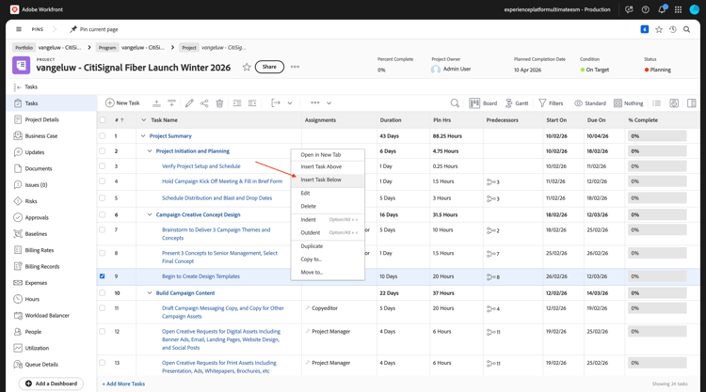Viewport: 706px width, 392px height.
Task: Open the Filters panel
Action: tap(551, 103)
